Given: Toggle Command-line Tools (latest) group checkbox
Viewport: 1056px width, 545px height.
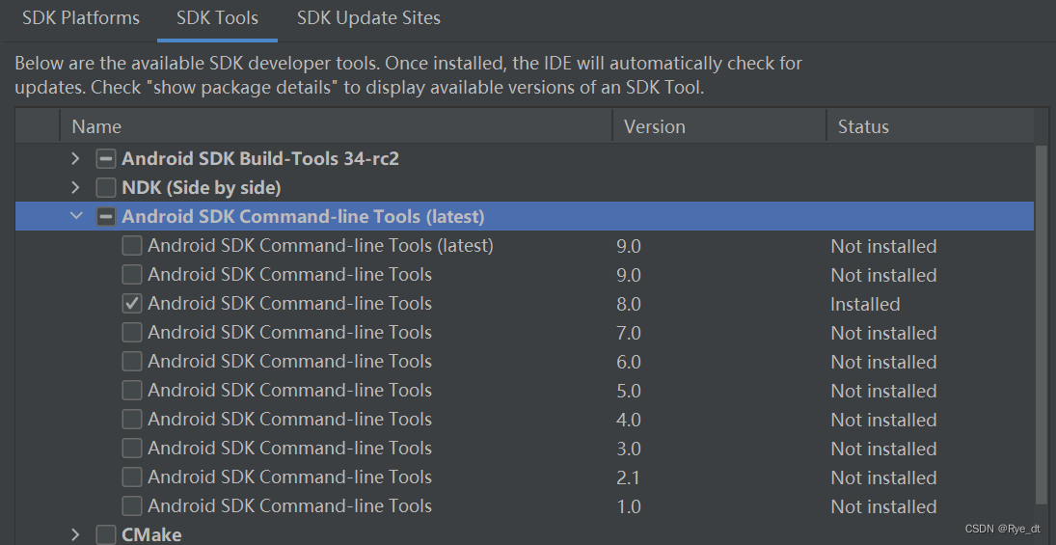Looking at the screenshot, I should tap(106, 217).
